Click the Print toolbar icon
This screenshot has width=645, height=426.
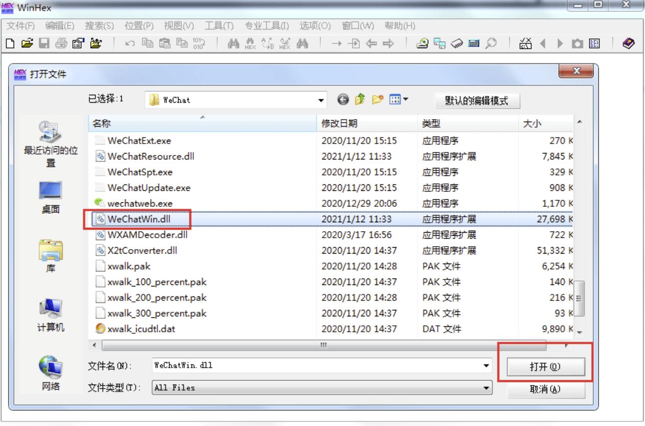point(60,44)
